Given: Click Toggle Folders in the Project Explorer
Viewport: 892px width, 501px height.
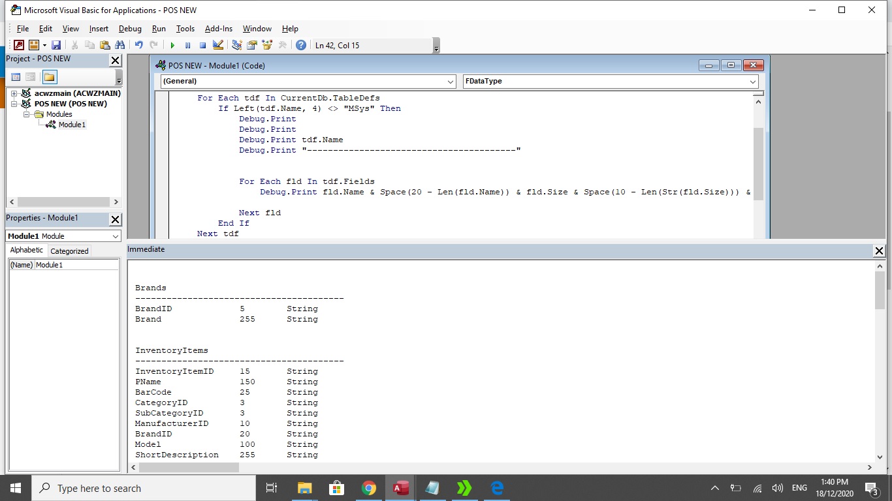Looking at the screenshot, I should (x=50, y=76).
